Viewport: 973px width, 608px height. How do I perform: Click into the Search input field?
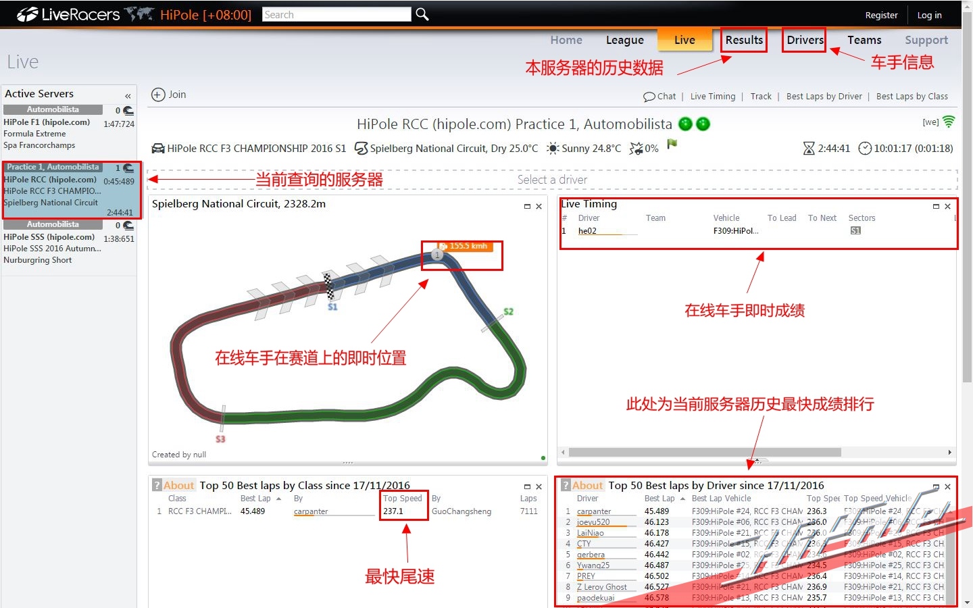pos(336,14)
